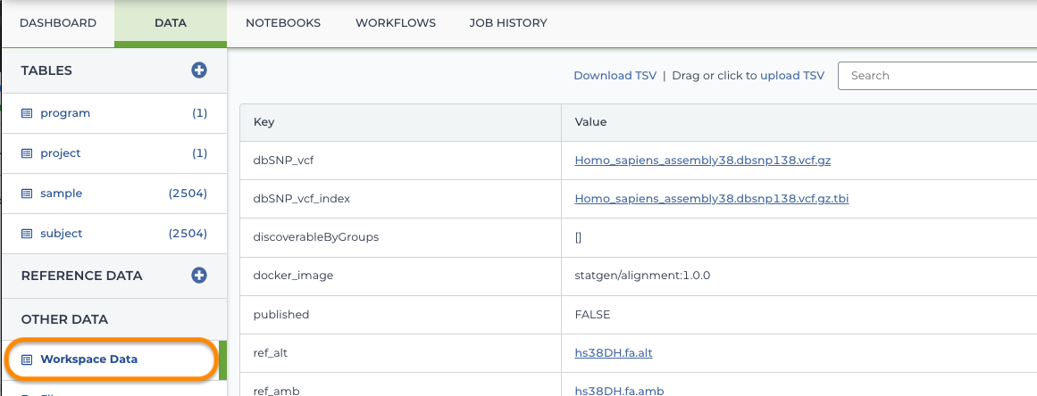Select the ref_alt key cell

point(401,353)
